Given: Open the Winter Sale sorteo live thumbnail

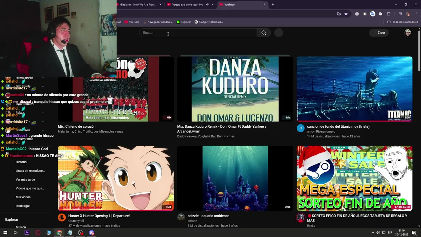Looking at the screenshot, I should click(355, 178).
